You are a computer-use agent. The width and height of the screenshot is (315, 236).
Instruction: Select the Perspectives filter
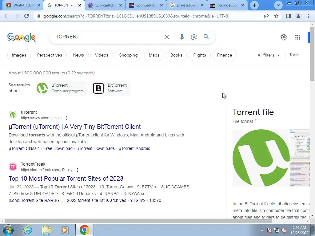pyautogui.click(x=50, y=55)
